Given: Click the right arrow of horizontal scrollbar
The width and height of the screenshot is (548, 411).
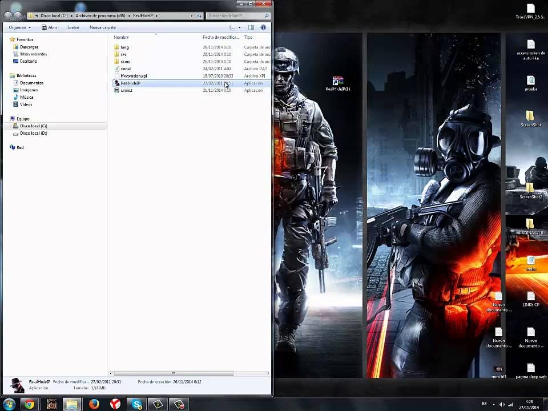Looking at the screenshot, I should tap(268, 373).
